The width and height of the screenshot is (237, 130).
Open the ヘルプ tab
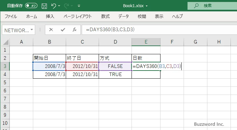coord(177,16)
